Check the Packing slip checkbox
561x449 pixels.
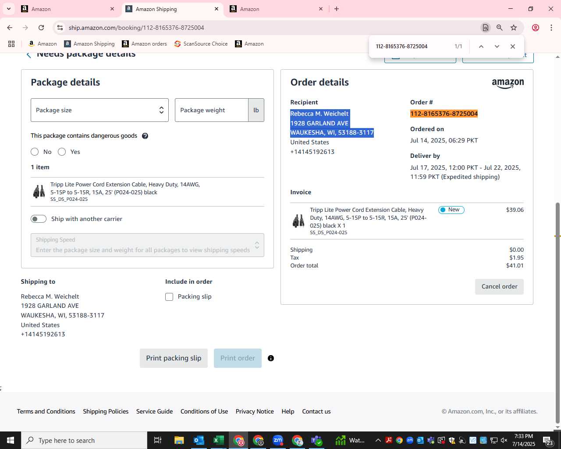[169, 297]
